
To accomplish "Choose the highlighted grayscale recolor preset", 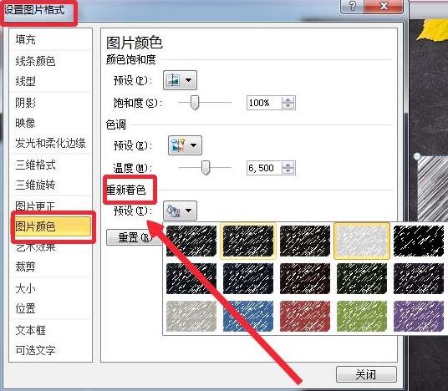I will click(x=248, y=241).
